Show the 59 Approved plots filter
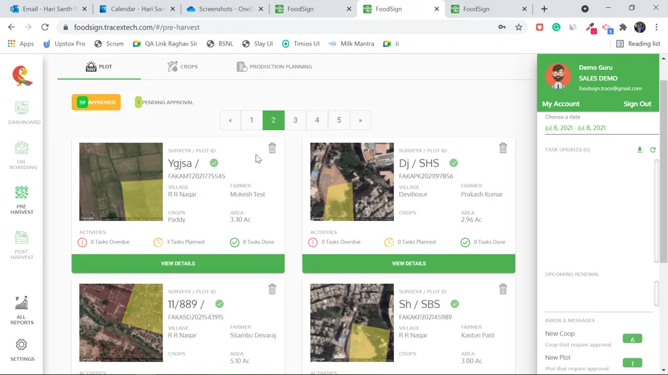 [x=96, y=102]
